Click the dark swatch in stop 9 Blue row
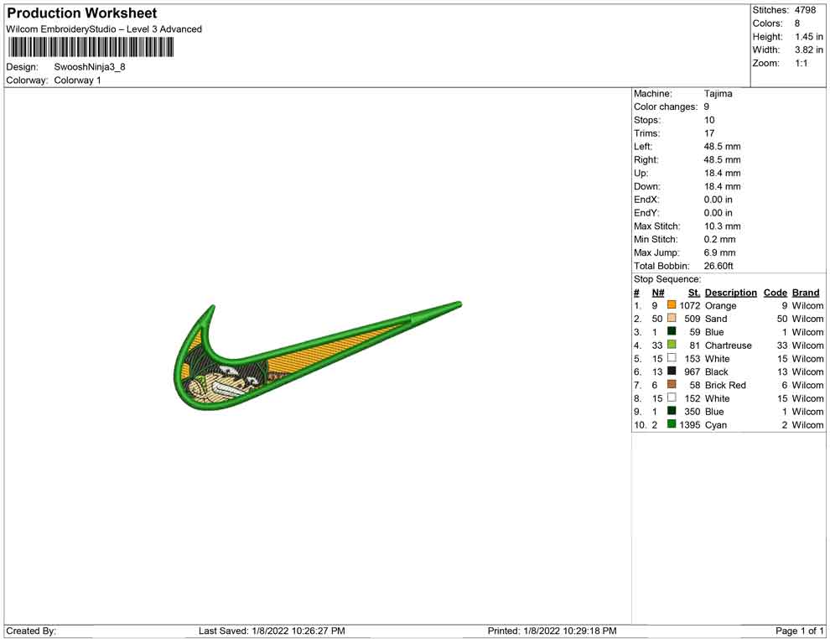This screenshot has height=639, width=830. [672, 411]
